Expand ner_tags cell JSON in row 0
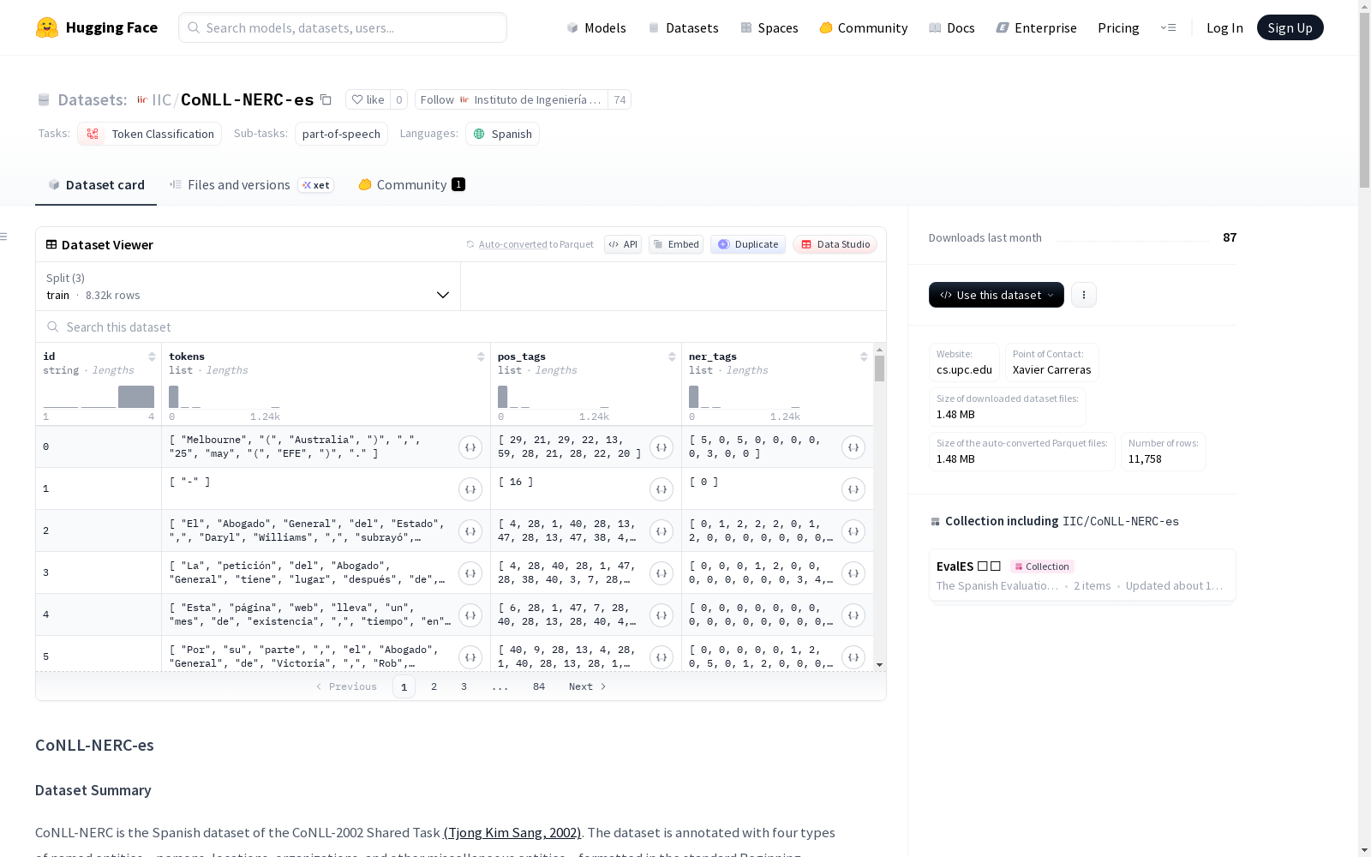 tap(853, 447)
